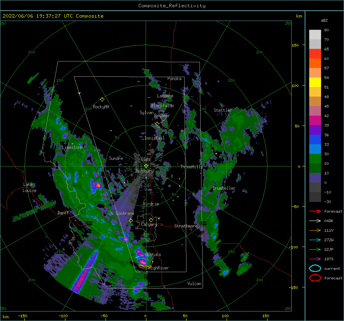344x321 pixels.
Task: Click the RockyMH label
Action: click(x=101, y=107)
